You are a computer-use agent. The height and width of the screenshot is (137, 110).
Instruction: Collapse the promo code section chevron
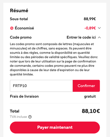tap(99, 37)
